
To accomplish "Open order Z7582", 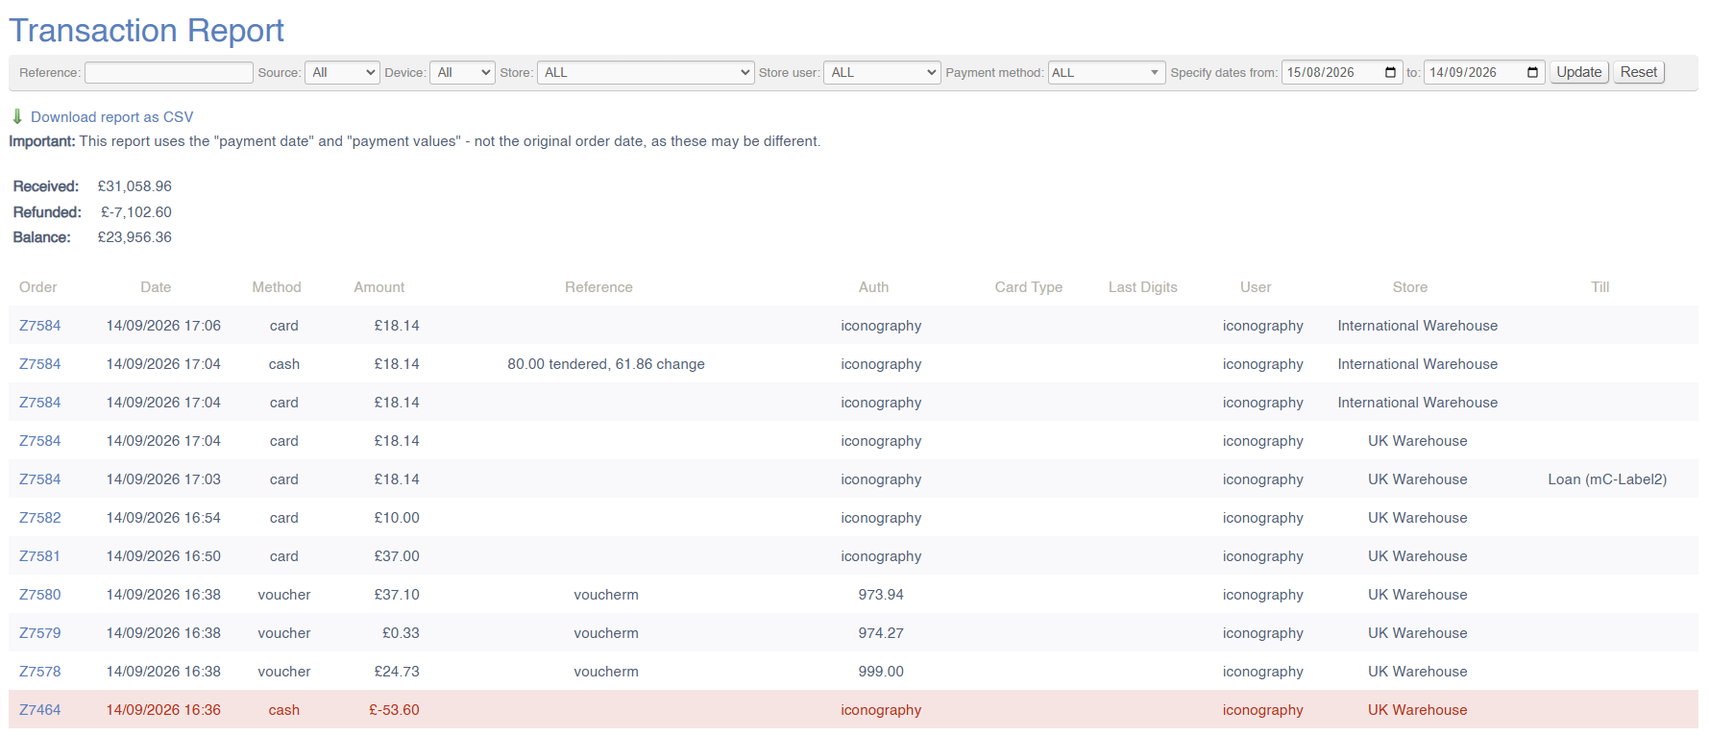I will (x=40, y=517).
